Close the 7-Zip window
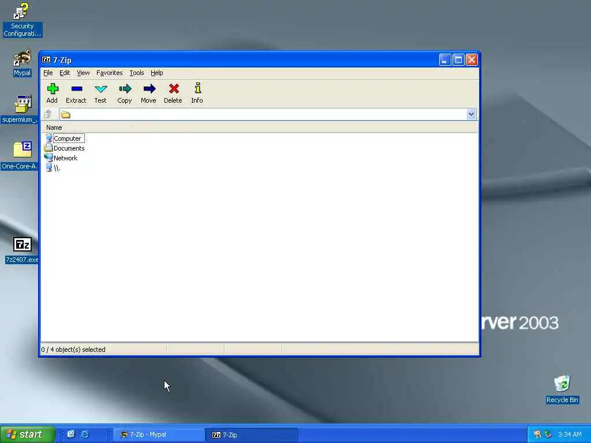Image resolution: width=591 pixels, height=443 pixels. pyautogui.click(x=472, y=60)
